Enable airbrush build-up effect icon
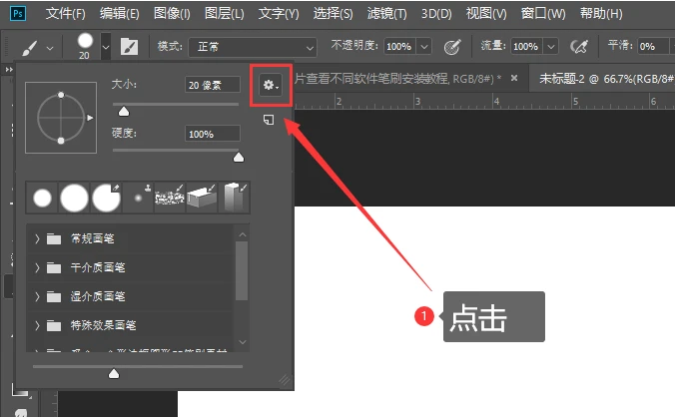The width and height of the screenshot is (675, 417). pos(579,47)
